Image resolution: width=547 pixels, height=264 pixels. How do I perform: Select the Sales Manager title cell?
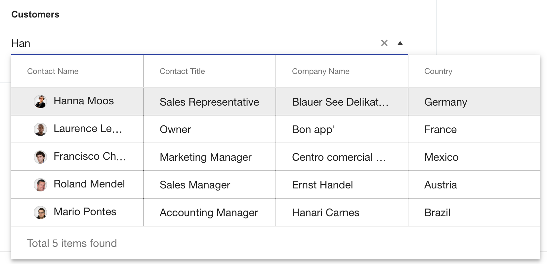(x=195, y=185)
